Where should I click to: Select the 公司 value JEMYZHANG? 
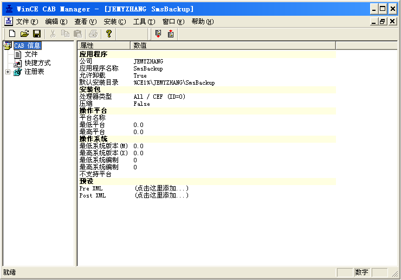click(x=148, y=61)
